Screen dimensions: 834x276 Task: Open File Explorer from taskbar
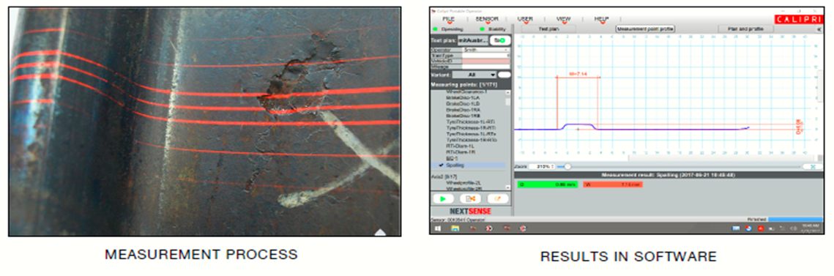click(455, 228)
